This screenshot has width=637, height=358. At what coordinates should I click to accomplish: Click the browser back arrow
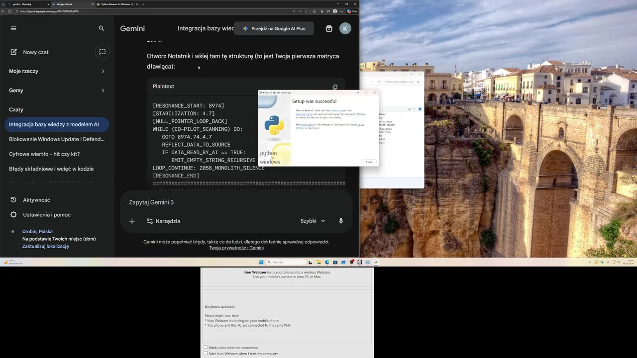click(x=3, y=11)
